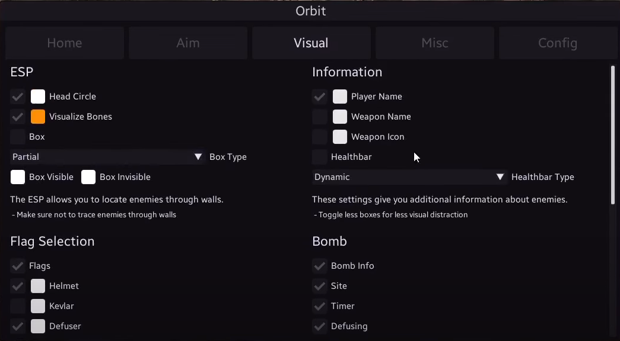This screenshot has height=341, width=620.
Task: Click the vertical scrollbar on the right
Action: click(612, 136)
